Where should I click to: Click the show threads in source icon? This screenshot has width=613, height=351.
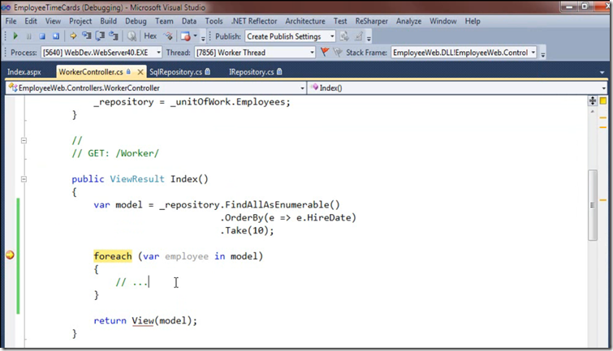[169, 36]
